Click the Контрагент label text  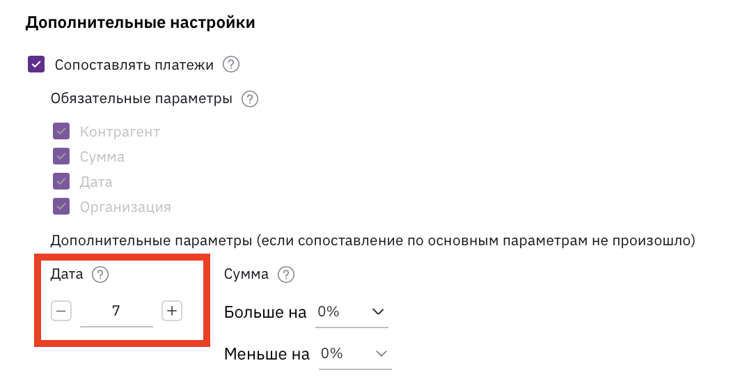[120, 132]
